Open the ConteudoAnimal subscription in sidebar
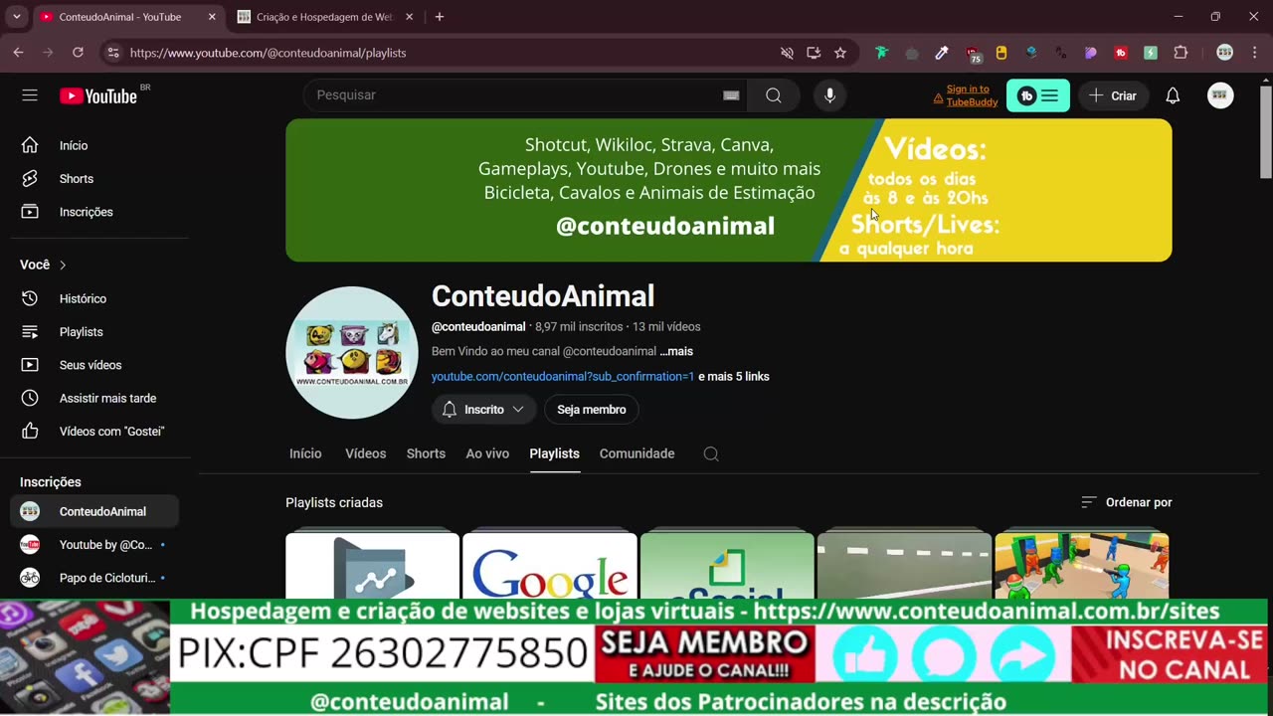Viewport: 1273px width, 716px height. pyautogui.click(x=94, y=511)
